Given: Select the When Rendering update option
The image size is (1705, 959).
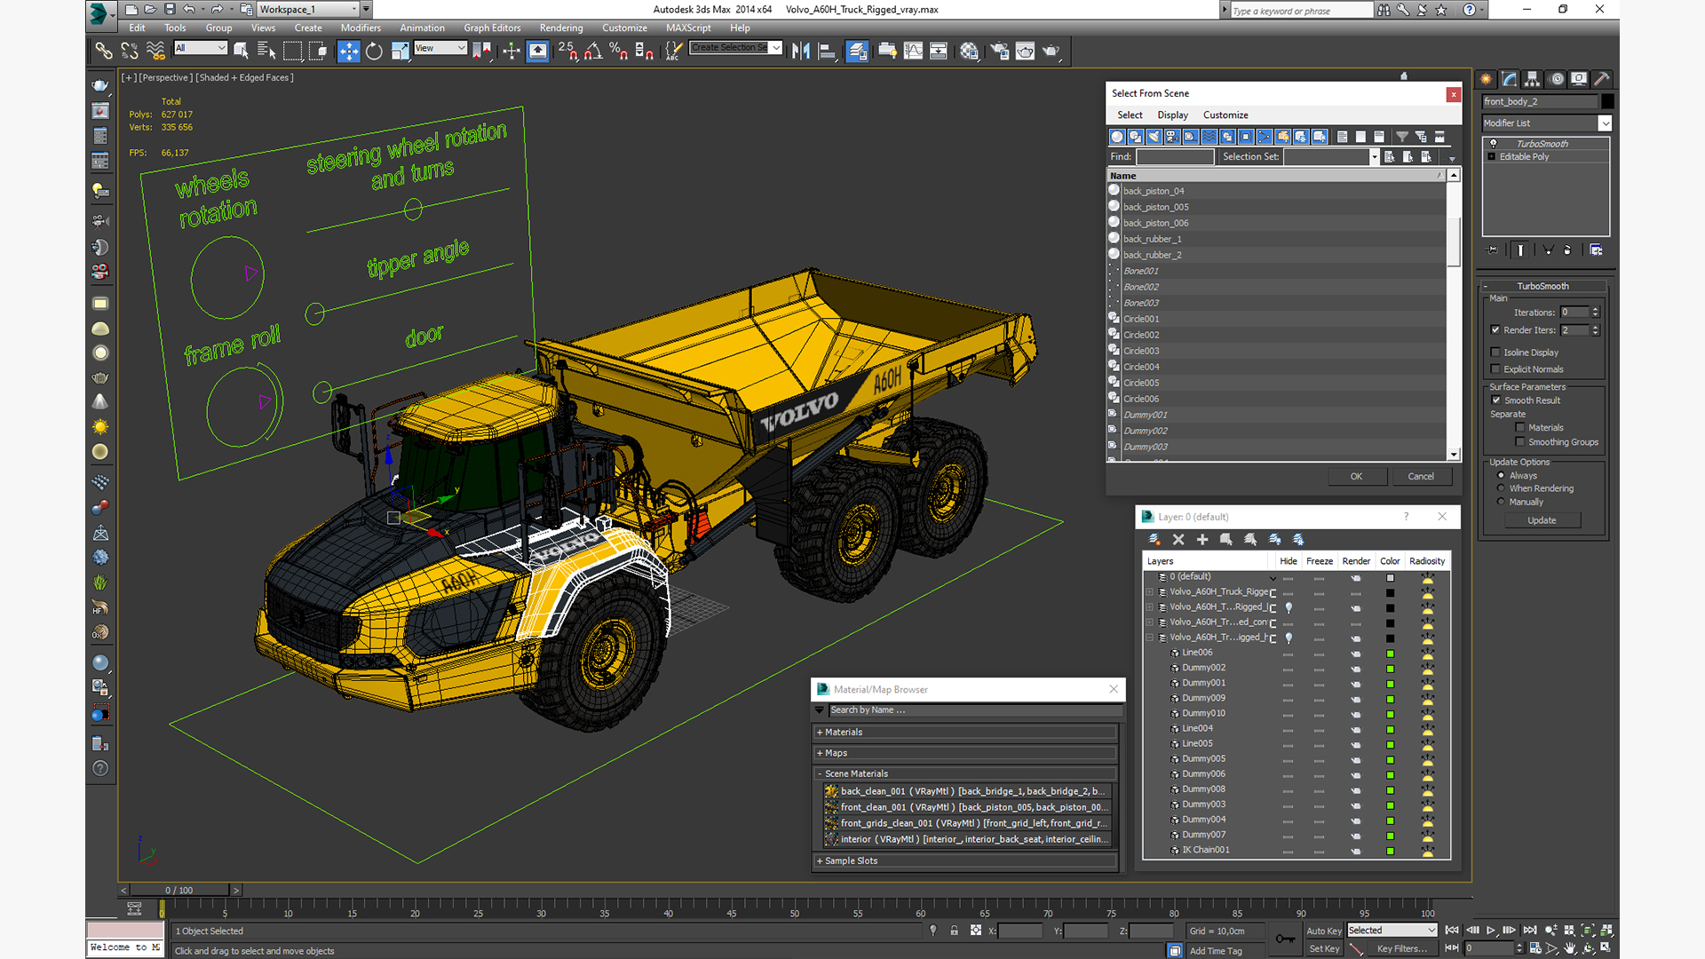Looking at the screenshot, I should point(1502,488).
